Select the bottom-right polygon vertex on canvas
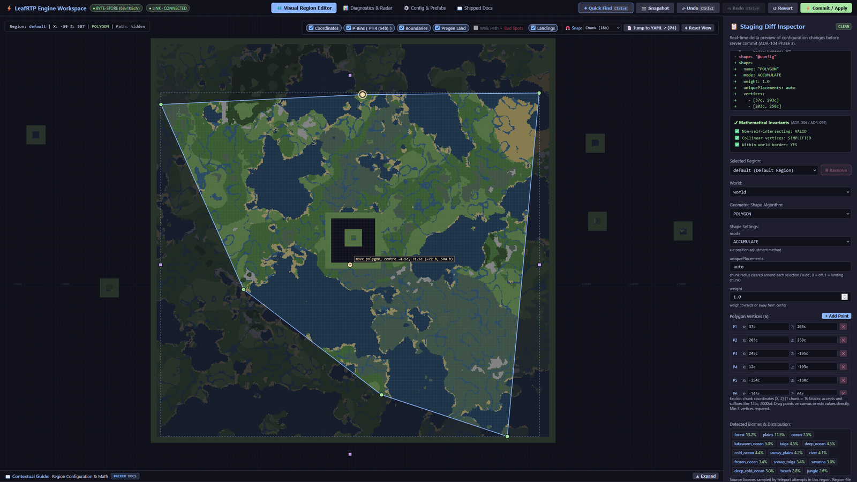This screenshot has height=482, width=857. (x=507, y=436)
